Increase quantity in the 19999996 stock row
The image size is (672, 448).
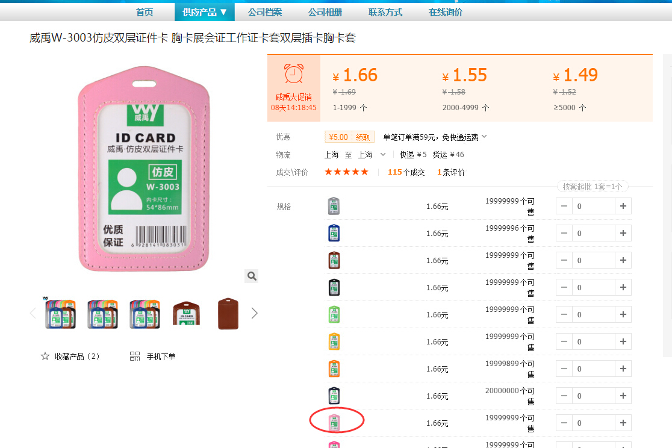tap(623, 233)
